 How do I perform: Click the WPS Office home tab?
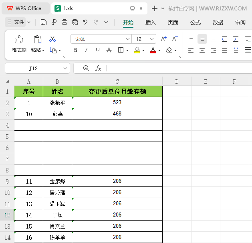click(x=26, y=8)
